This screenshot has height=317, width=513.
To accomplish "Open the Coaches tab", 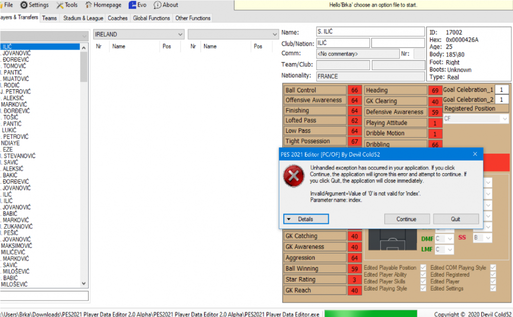I will pyautogui.click(x=117, y=18).
